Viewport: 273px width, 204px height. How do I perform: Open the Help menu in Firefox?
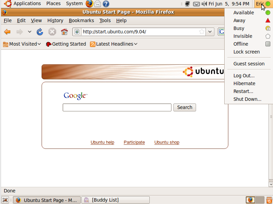121,20
